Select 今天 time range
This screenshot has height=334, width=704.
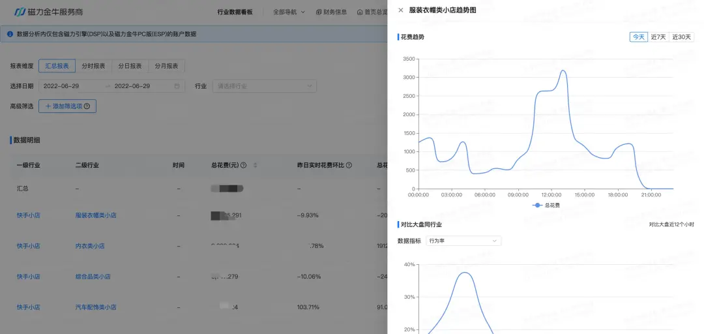[x=638, y=37]
